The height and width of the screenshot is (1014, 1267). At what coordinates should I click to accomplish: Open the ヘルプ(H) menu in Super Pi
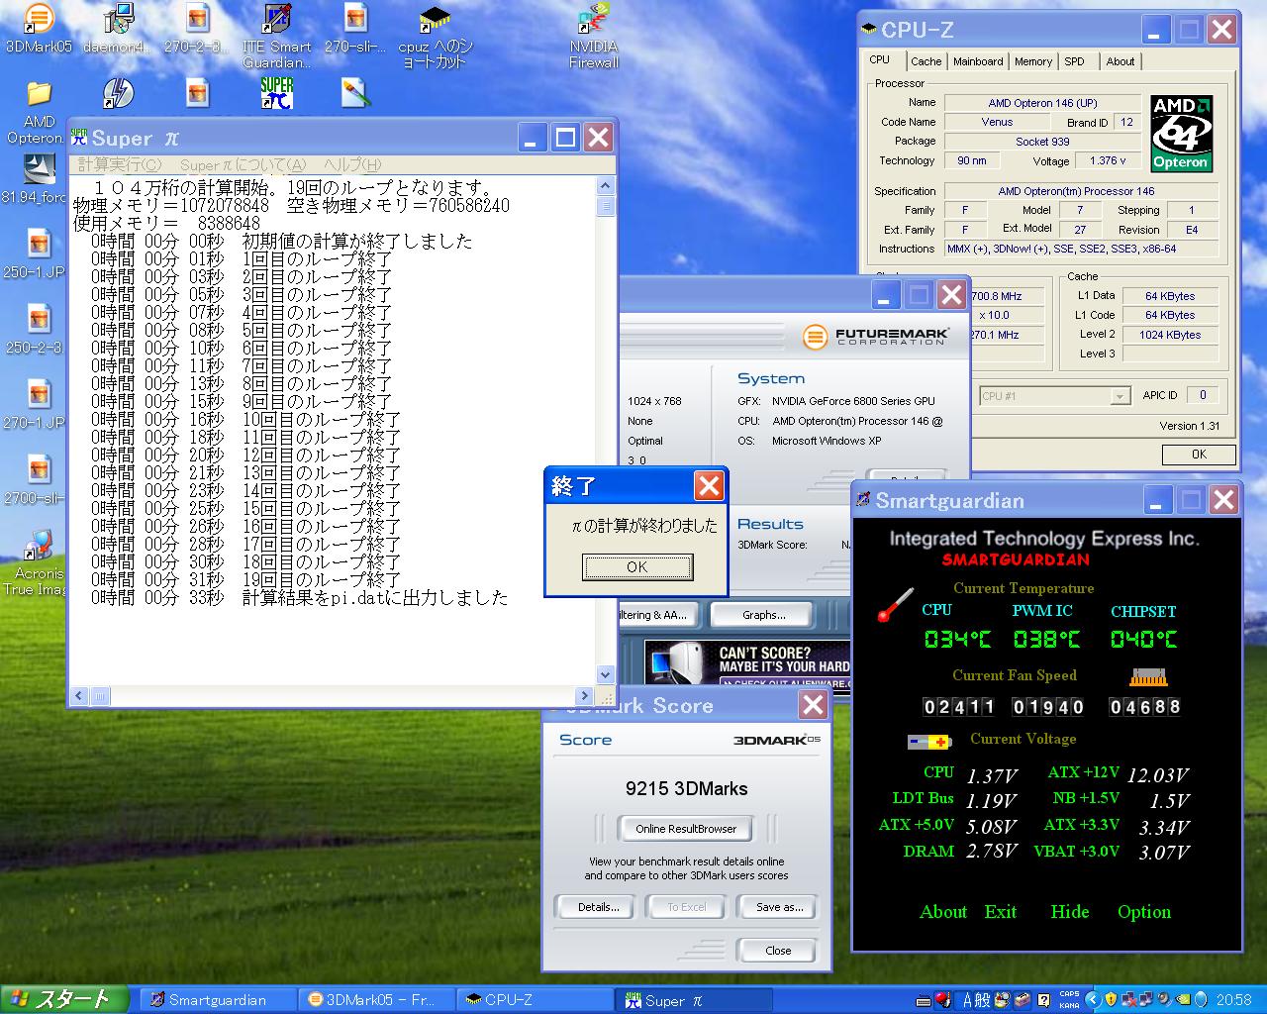352,165
